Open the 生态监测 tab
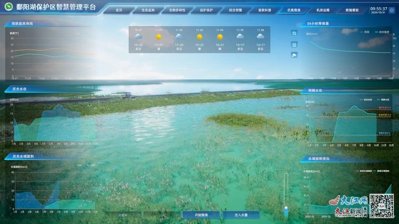Screen dimensions: 399x224 (148, 10)
